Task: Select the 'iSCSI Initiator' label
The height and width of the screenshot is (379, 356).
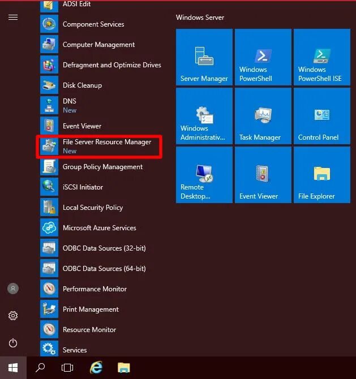Action: [x=83, y=187]
